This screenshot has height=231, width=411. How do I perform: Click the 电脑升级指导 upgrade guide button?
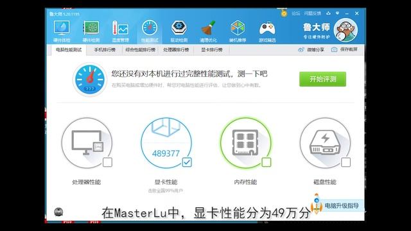pyautogui.click(x=342, y=205)
